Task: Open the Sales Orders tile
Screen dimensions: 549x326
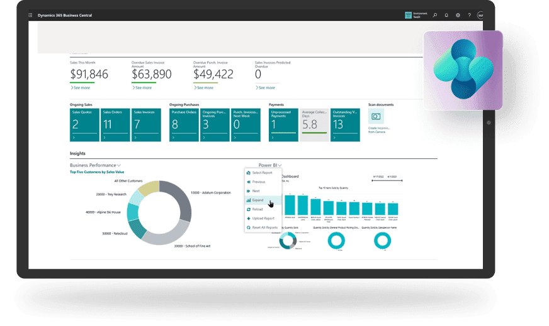Action: pyautogui.click(x=115, y=125)
